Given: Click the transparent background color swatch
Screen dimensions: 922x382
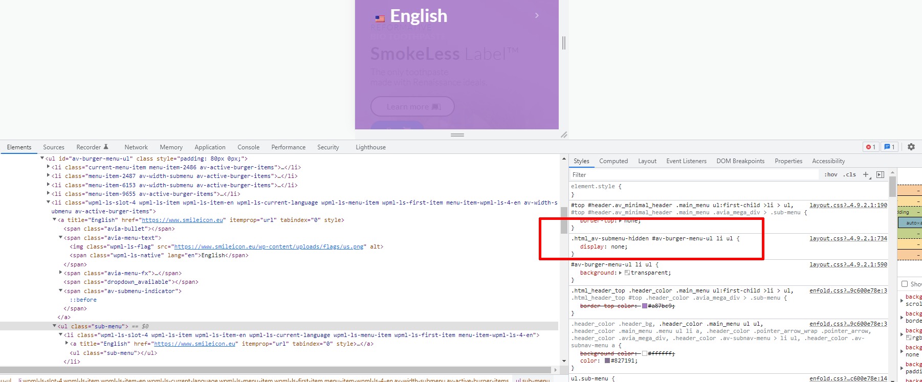Looking at the screenshot, I should (627, 273).
